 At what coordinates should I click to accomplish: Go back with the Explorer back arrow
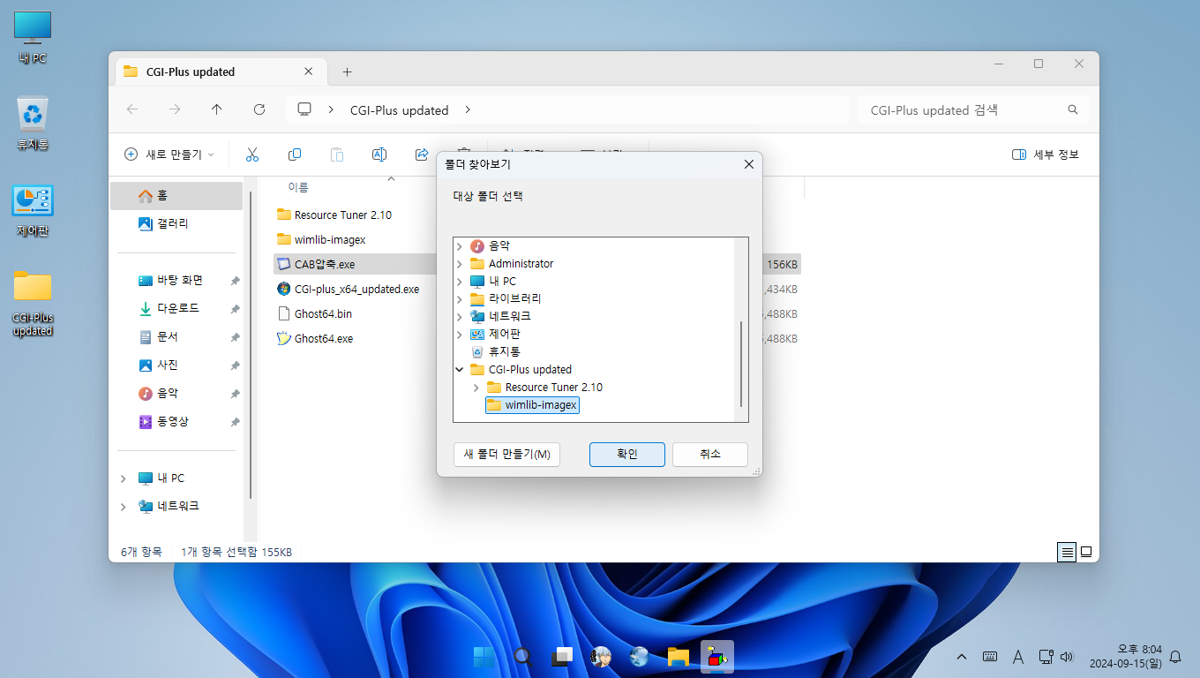pos(132,109)
